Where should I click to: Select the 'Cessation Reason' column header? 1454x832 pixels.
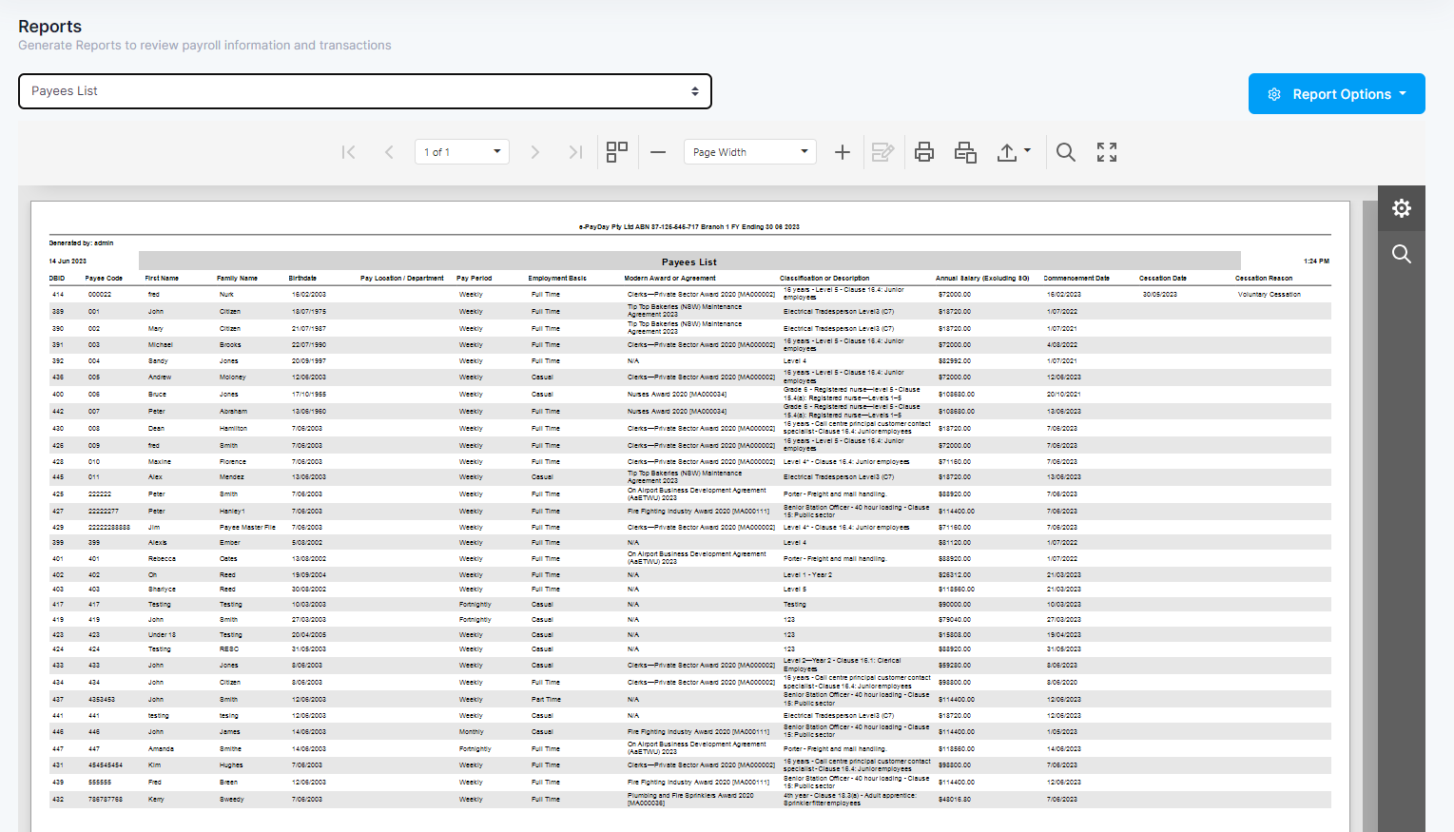pyautogui.click(x=1264, y=279)
